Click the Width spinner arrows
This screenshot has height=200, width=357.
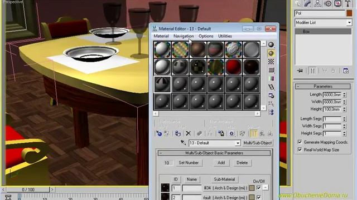[344, 102]
